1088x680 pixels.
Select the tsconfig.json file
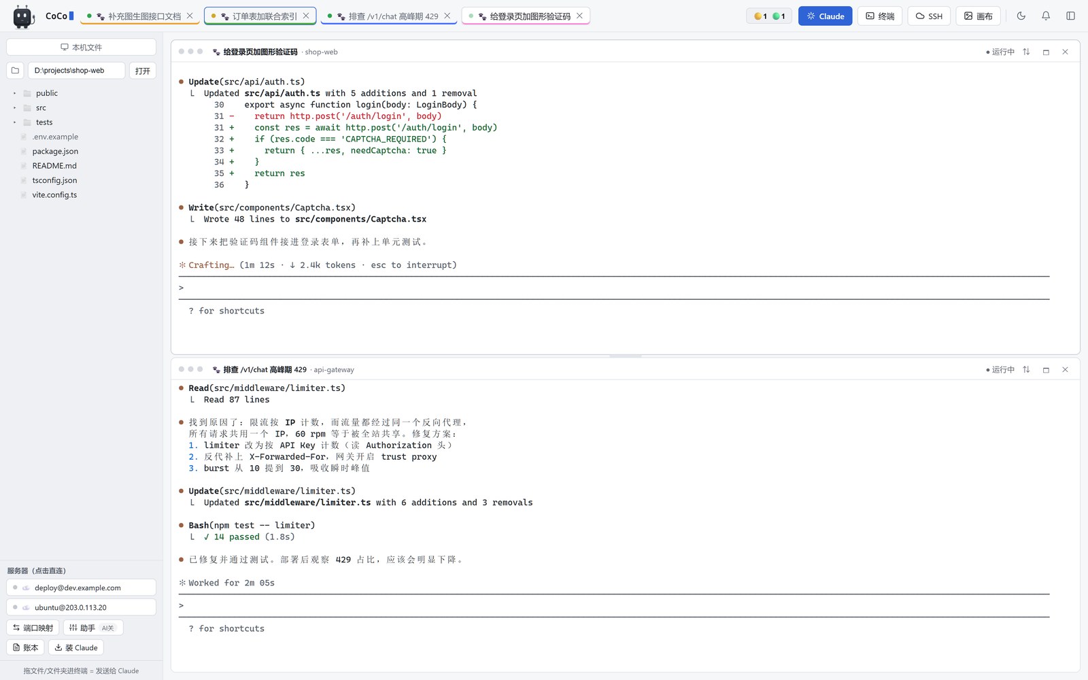(x=54, y=180)
